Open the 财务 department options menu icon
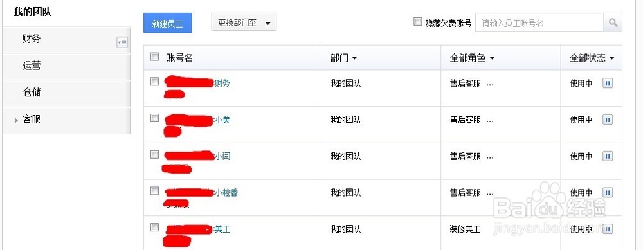Screen dimensions: 643x250 (122, 42)
